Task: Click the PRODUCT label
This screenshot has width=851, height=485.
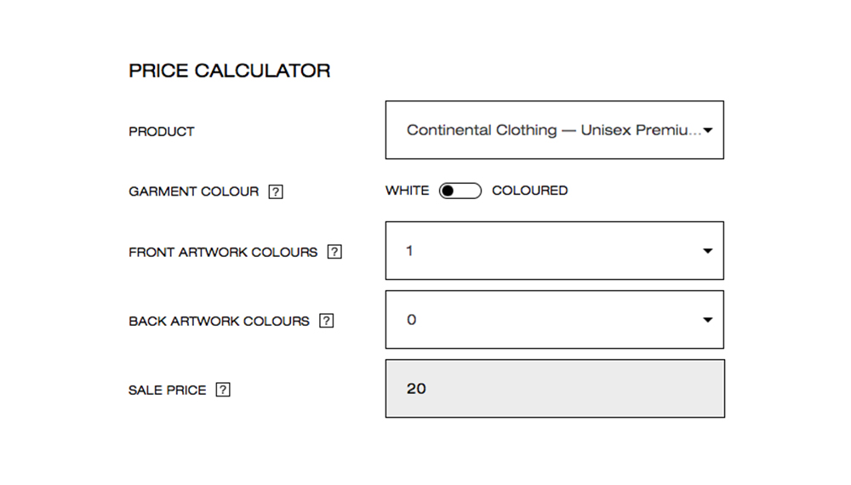Action: [162, 131]
